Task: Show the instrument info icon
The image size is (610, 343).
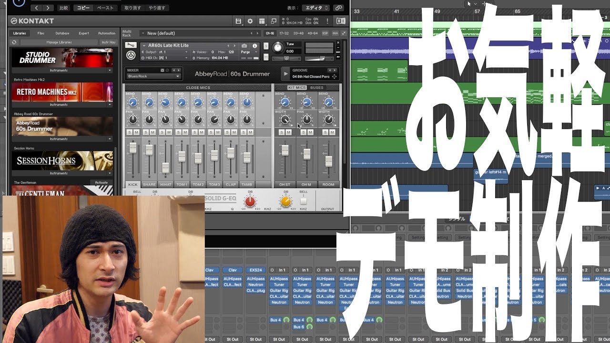Action: pos(255,46)
